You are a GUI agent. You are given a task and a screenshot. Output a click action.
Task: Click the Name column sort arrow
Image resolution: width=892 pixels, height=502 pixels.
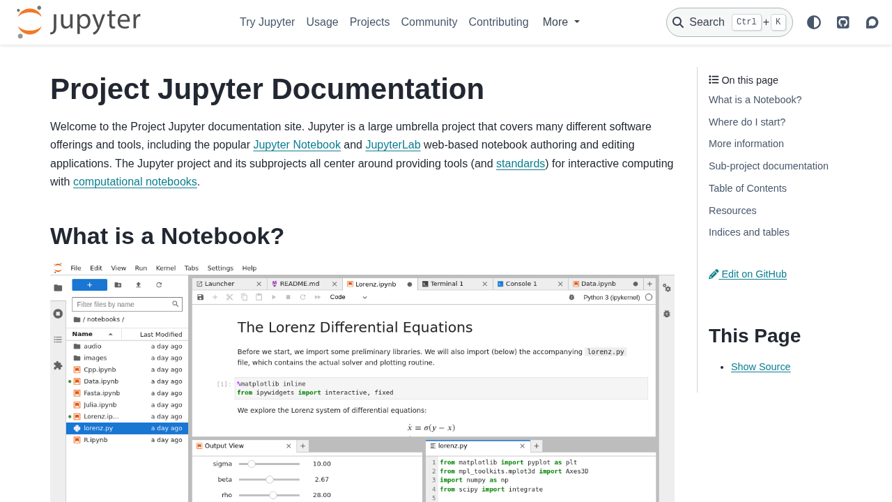[x=111, y=335]
